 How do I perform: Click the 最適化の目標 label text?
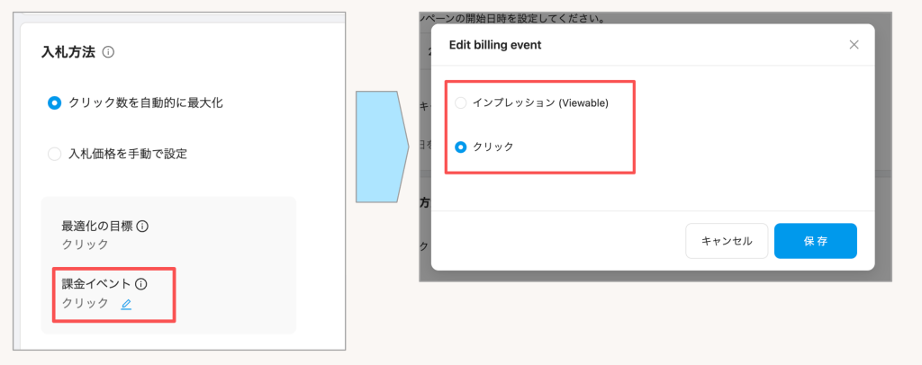(x=97, y=226)
